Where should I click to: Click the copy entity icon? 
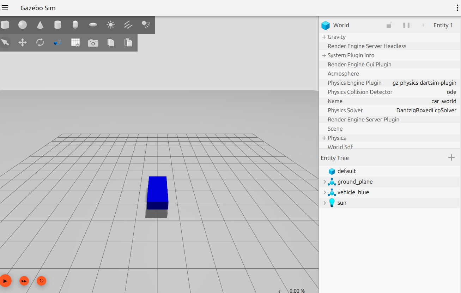click(x=111, y=42)
